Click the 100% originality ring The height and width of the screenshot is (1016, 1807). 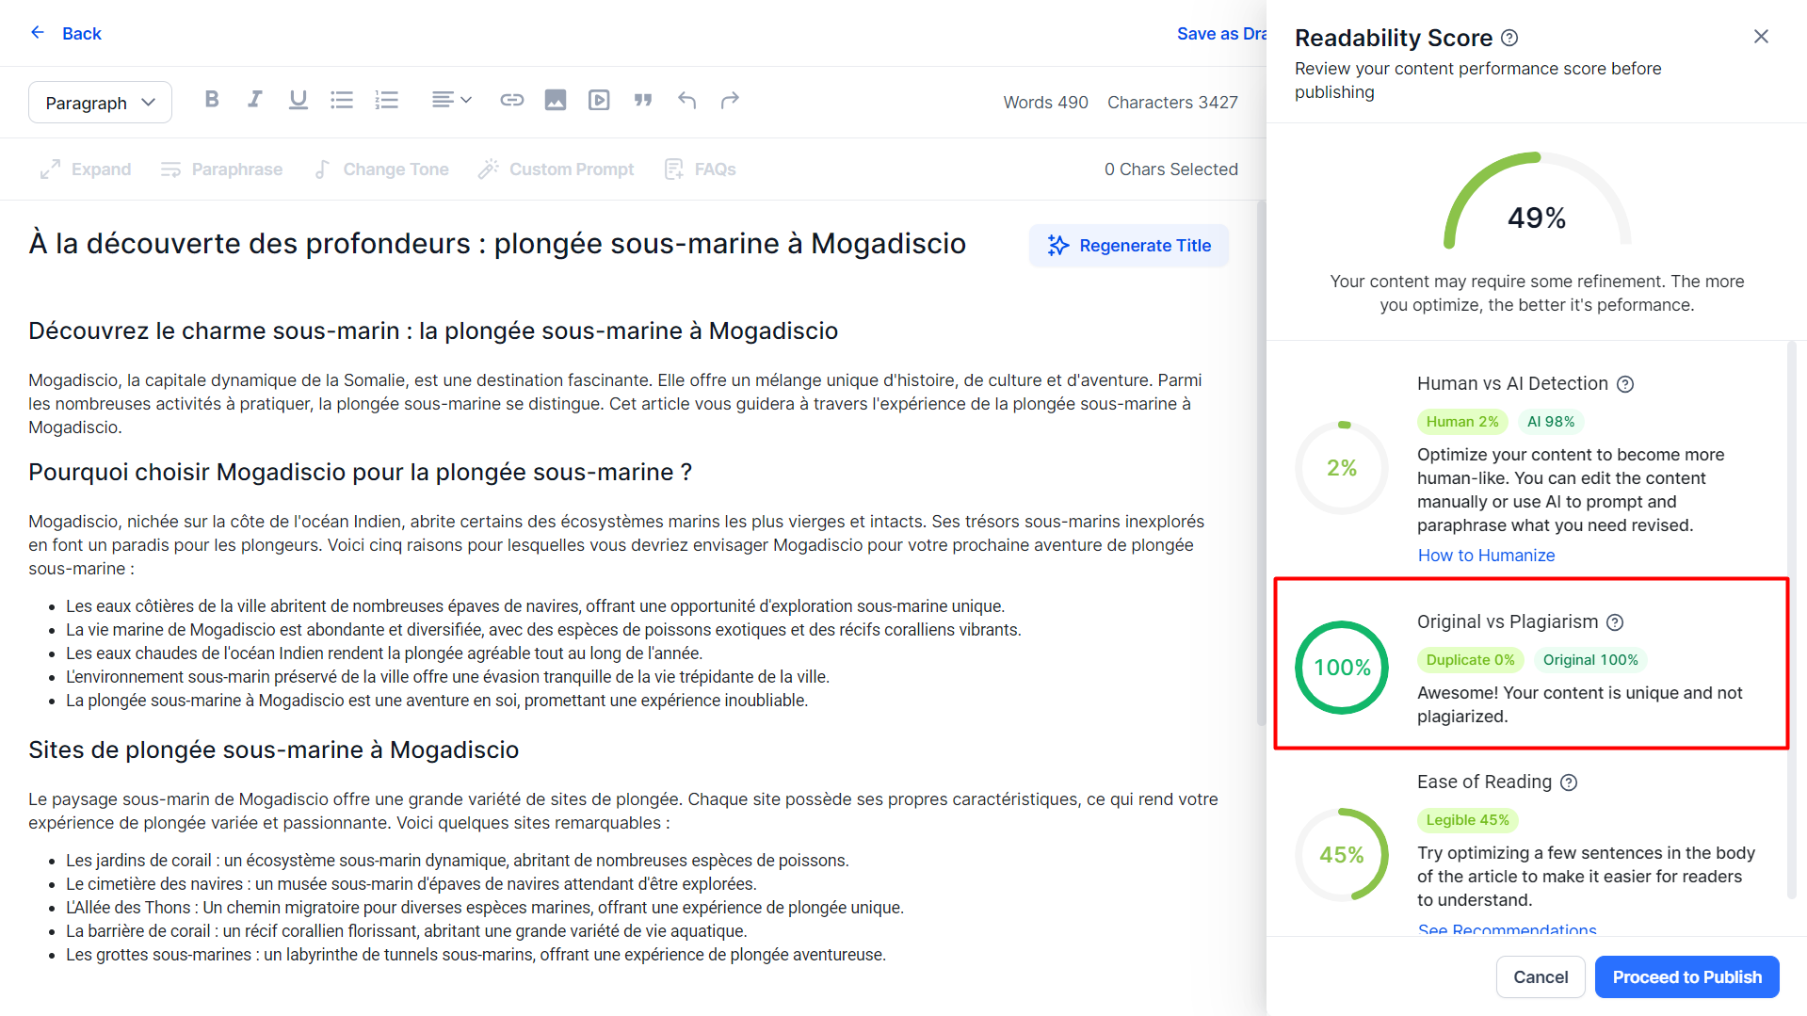point(1342,668)
